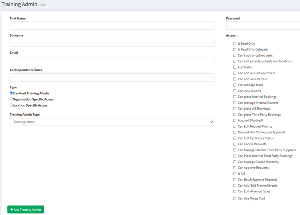Click the Surname text box

112,43
